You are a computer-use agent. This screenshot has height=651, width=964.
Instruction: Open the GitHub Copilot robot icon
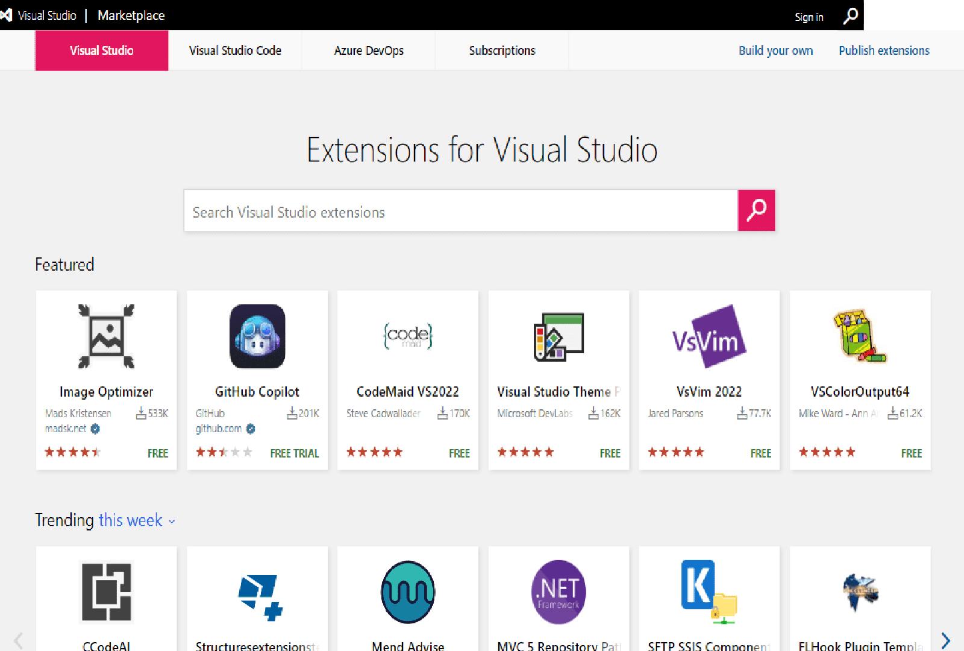[257, 336]
